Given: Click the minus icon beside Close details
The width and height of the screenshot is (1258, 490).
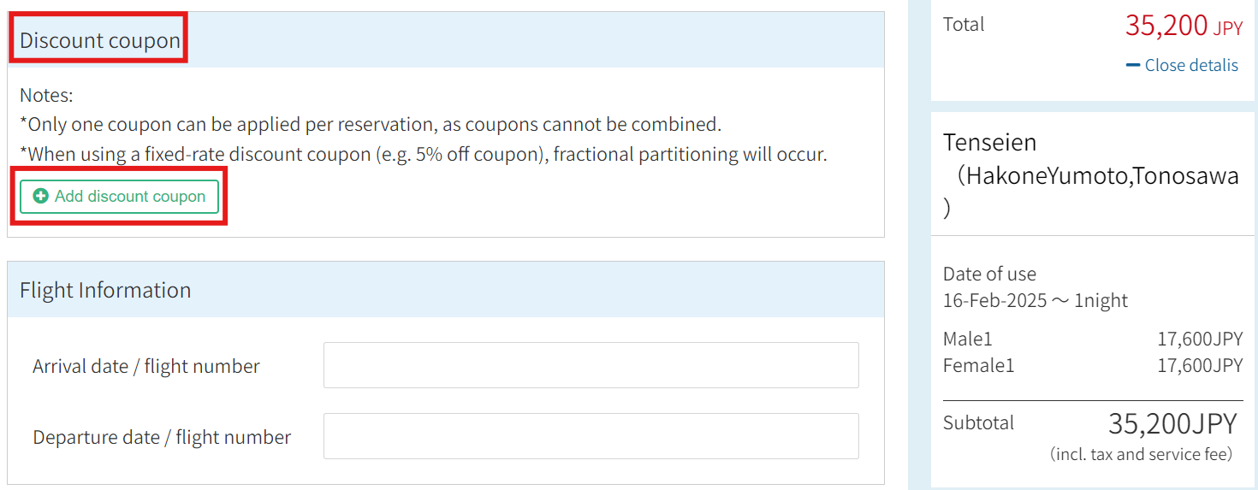Looking at the screenshot, I should (x=1133, y=65).
